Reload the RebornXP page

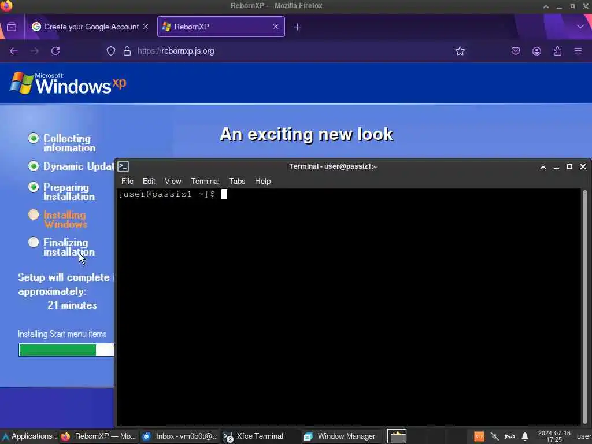coord(55,51)
